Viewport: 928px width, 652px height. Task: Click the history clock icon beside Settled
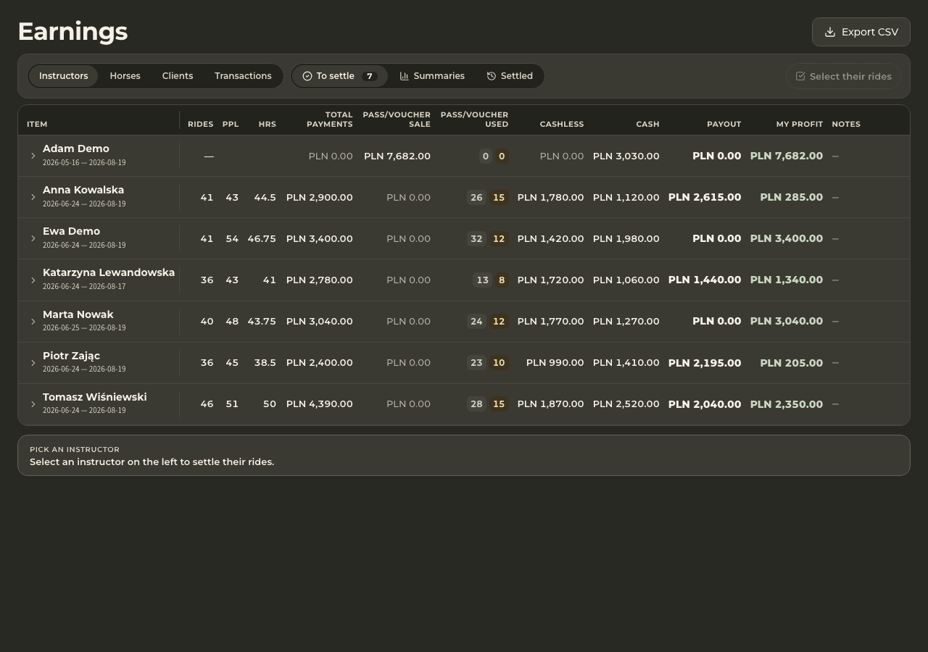492,76
